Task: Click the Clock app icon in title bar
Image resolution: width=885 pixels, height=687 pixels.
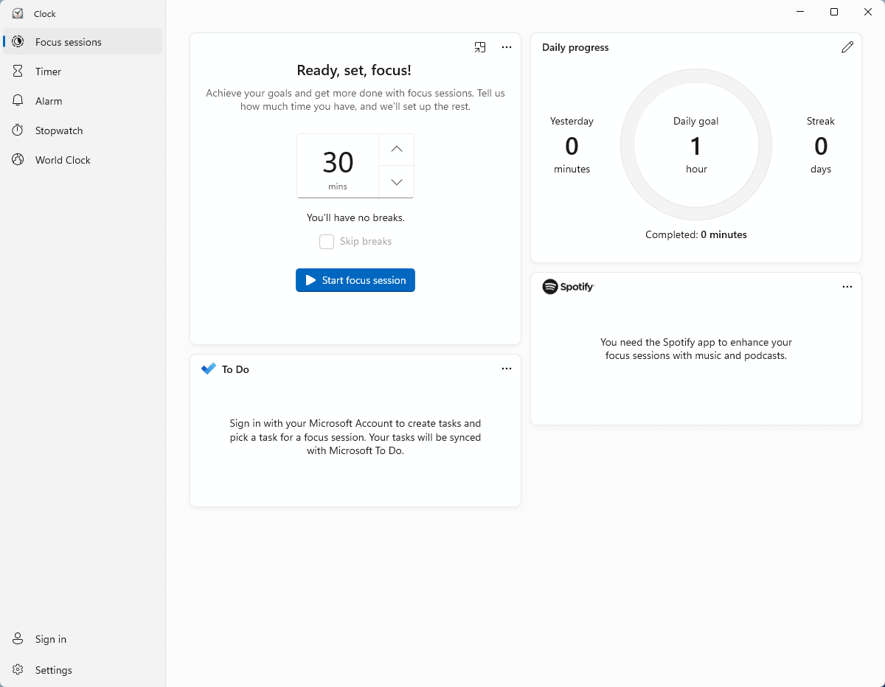Action: 18,13
